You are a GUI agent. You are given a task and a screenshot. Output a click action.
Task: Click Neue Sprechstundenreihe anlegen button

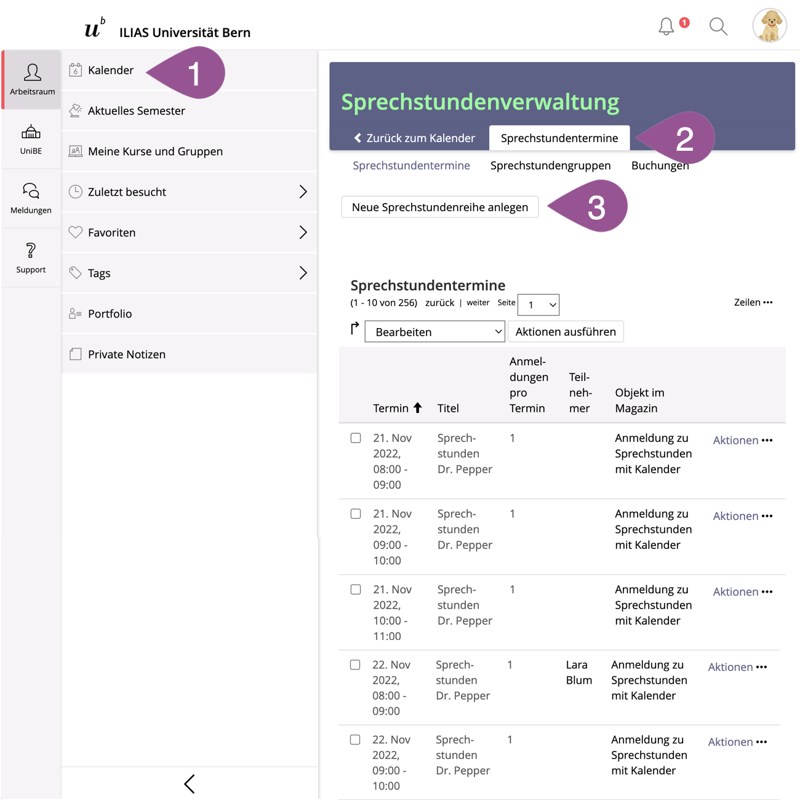pos(439,207)
